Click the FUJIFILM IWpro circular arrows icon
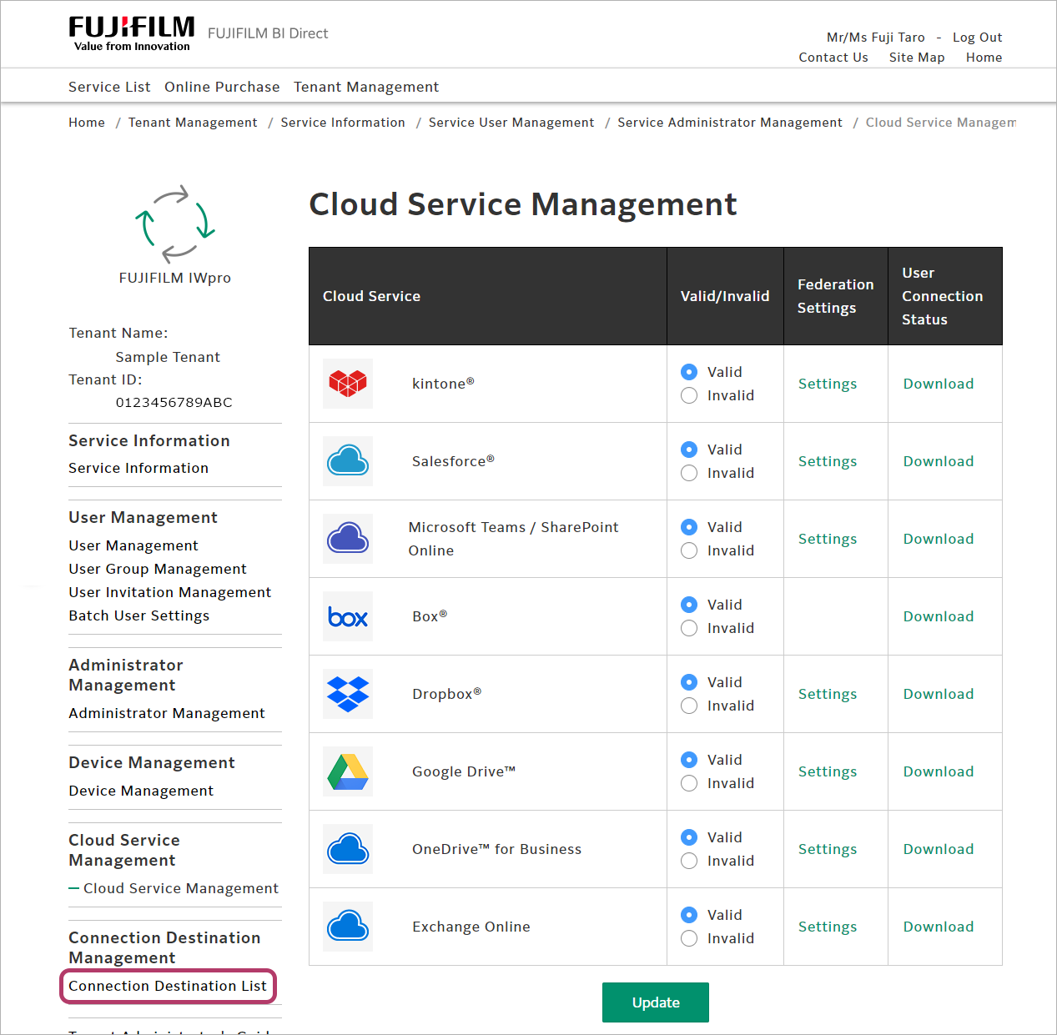This screenshot has height=1035, width=1057. point(175,223)
